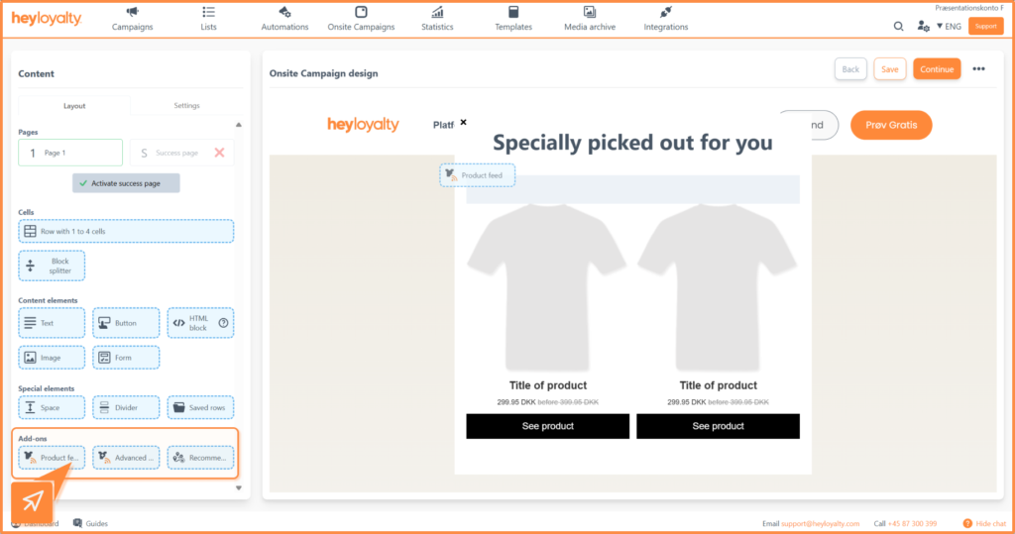The image size is (1015, 534).
Task: Open the Lists icon in navigation
Action: (x=208, y=12)
